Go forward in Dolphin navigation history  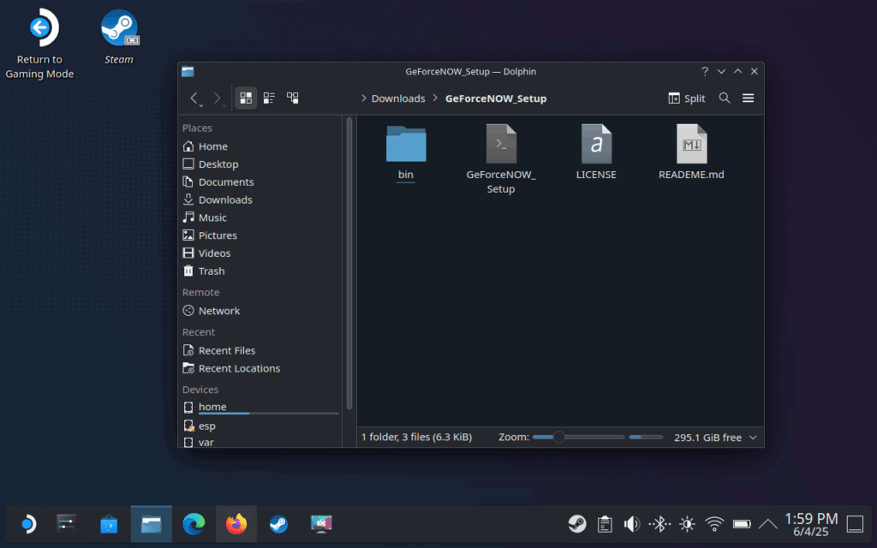click(218, 98)
